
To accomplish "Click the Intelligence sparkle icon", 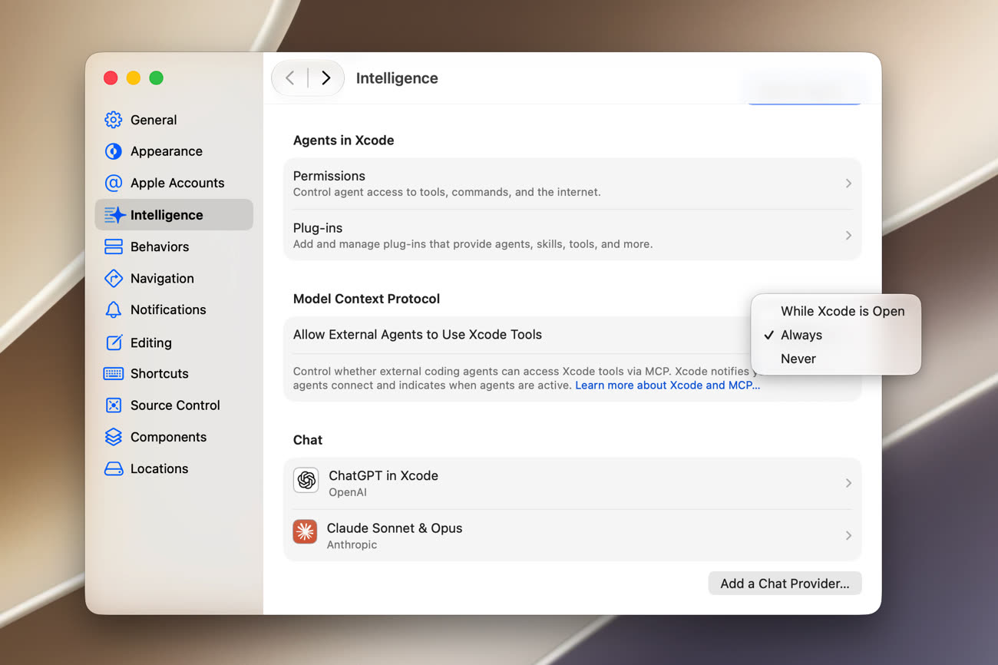I will tap(114, 215).
